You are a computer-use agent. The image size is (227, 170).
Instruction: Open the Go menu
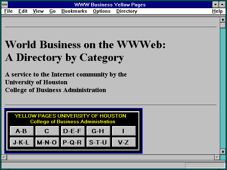[x=52, y=11]
